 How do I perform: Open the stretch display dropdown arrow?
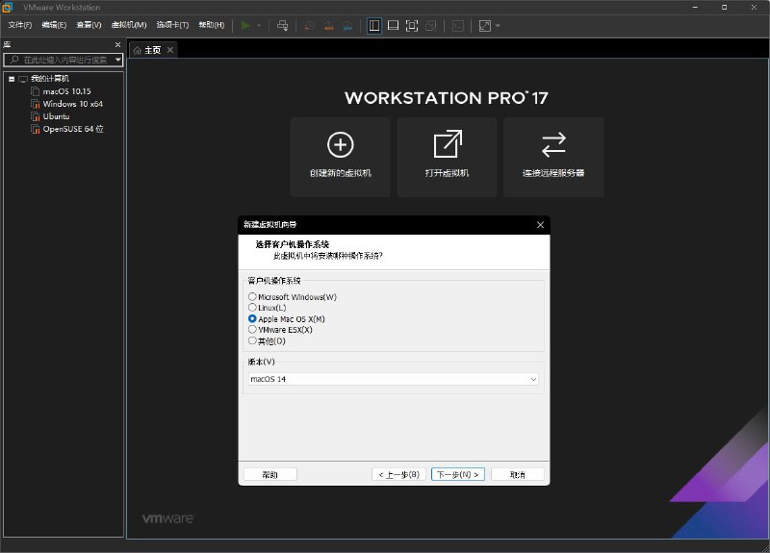tap(498, 26)
